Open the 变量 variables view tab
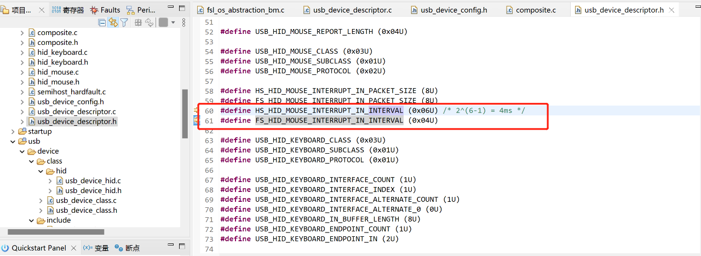701x256 pixels. [96, 248]
